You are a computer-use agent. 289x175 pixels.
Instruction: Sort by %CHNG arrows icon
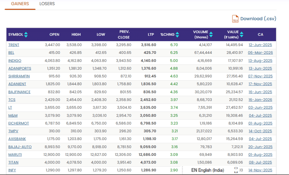point(177,35)
